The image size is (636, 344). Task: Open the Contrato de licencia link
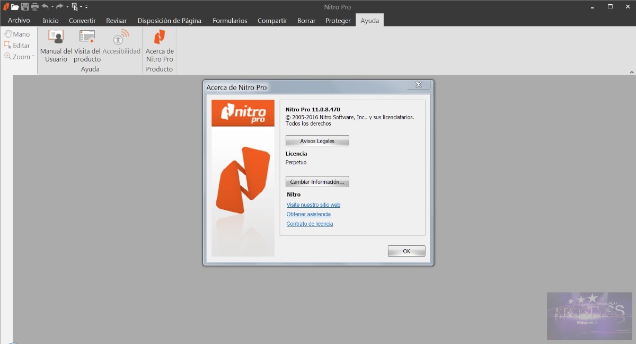tap(310, 224)
